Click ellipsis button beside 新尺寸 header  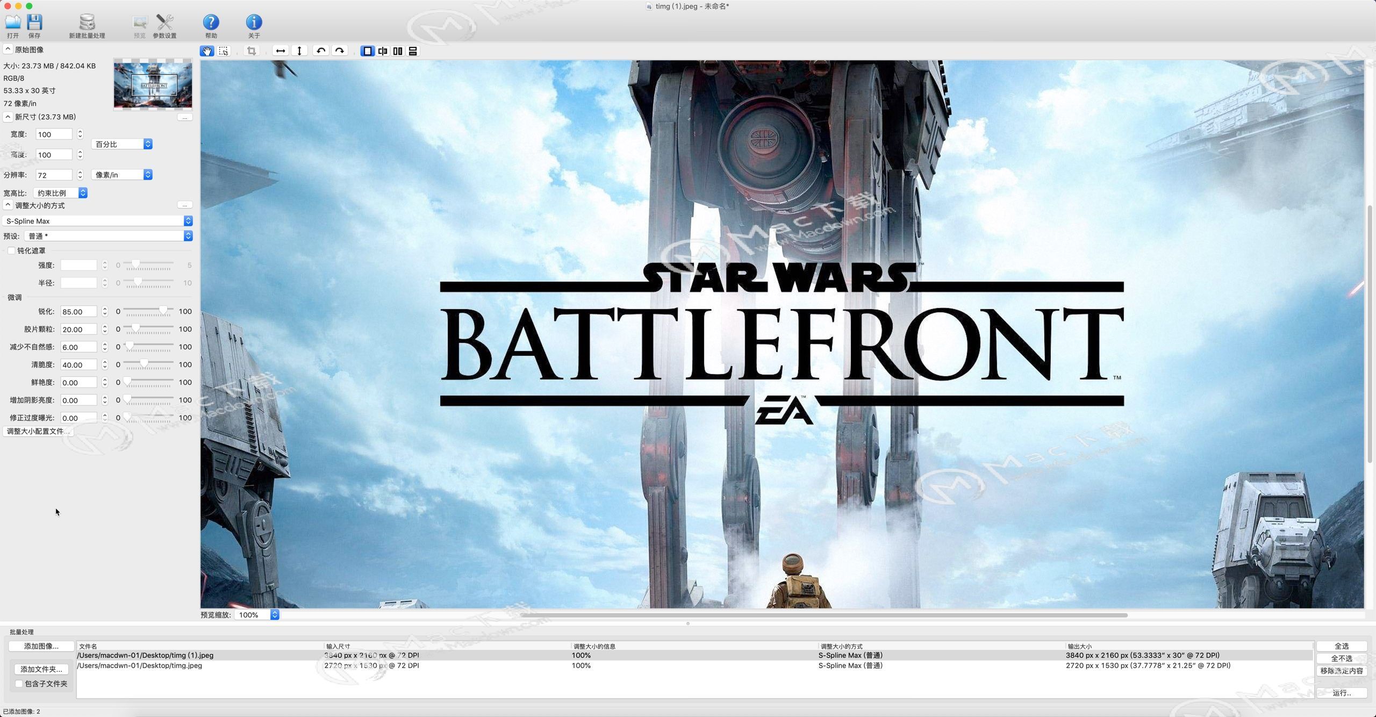pos(185,117)
